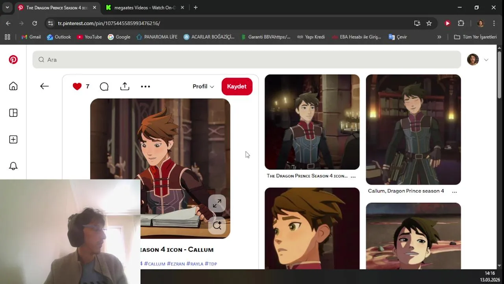Close the megaates Videos tab
Viewport: 504px width, 284px height.
coord(182,7)
